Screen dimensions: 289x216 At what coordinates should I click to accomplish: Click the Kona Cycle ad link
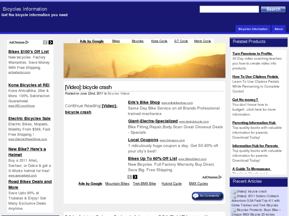(x=159, y=41)
